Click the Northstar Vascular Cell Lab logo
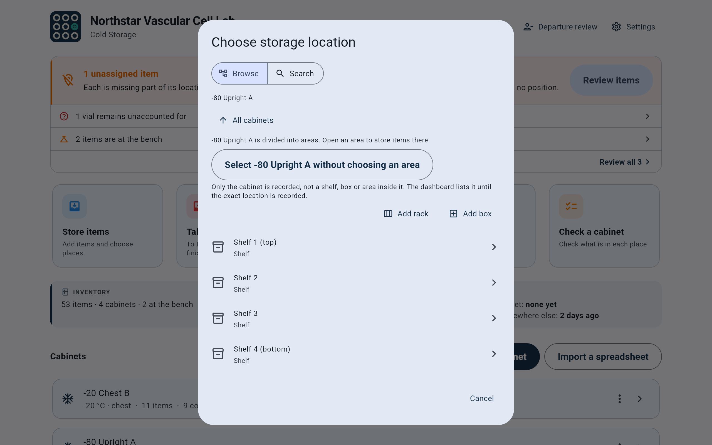The image size is (712, 445). click(66, 27)
